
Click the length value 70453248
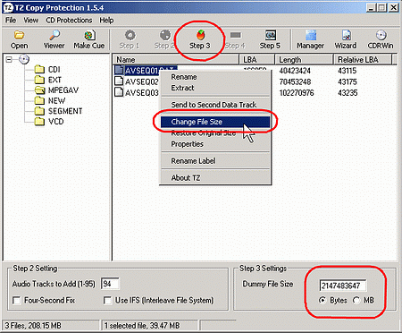click(x=295, y=81)
